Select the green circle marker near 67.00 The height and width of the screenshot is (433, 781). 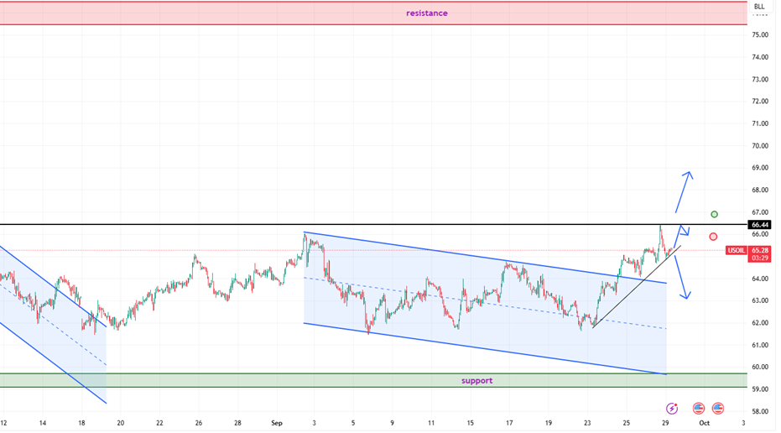(715, 215)
